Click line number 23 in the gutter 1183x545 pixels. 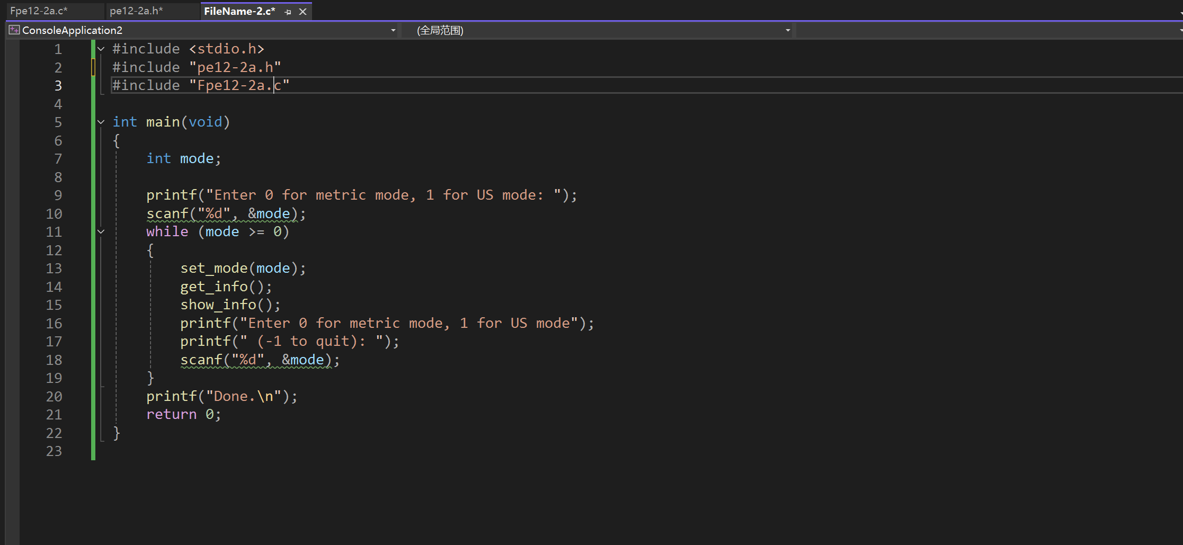click(54, 451)
